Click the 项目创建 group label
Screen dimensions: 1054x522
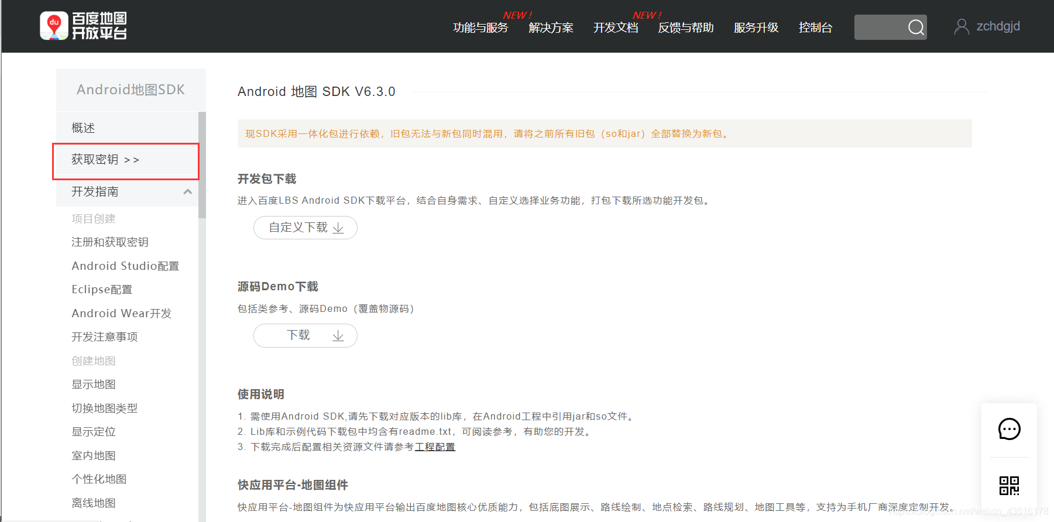94,218
